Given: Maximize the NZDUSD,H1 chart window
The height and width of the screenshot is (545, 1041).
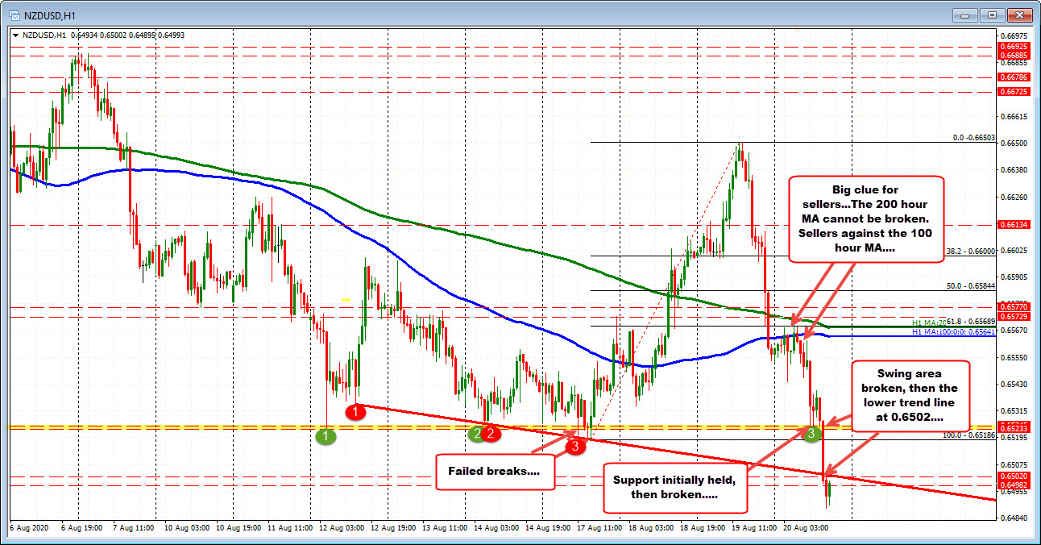Looking at the screenshot, I should pyautogui.click(x=993, y=15).
